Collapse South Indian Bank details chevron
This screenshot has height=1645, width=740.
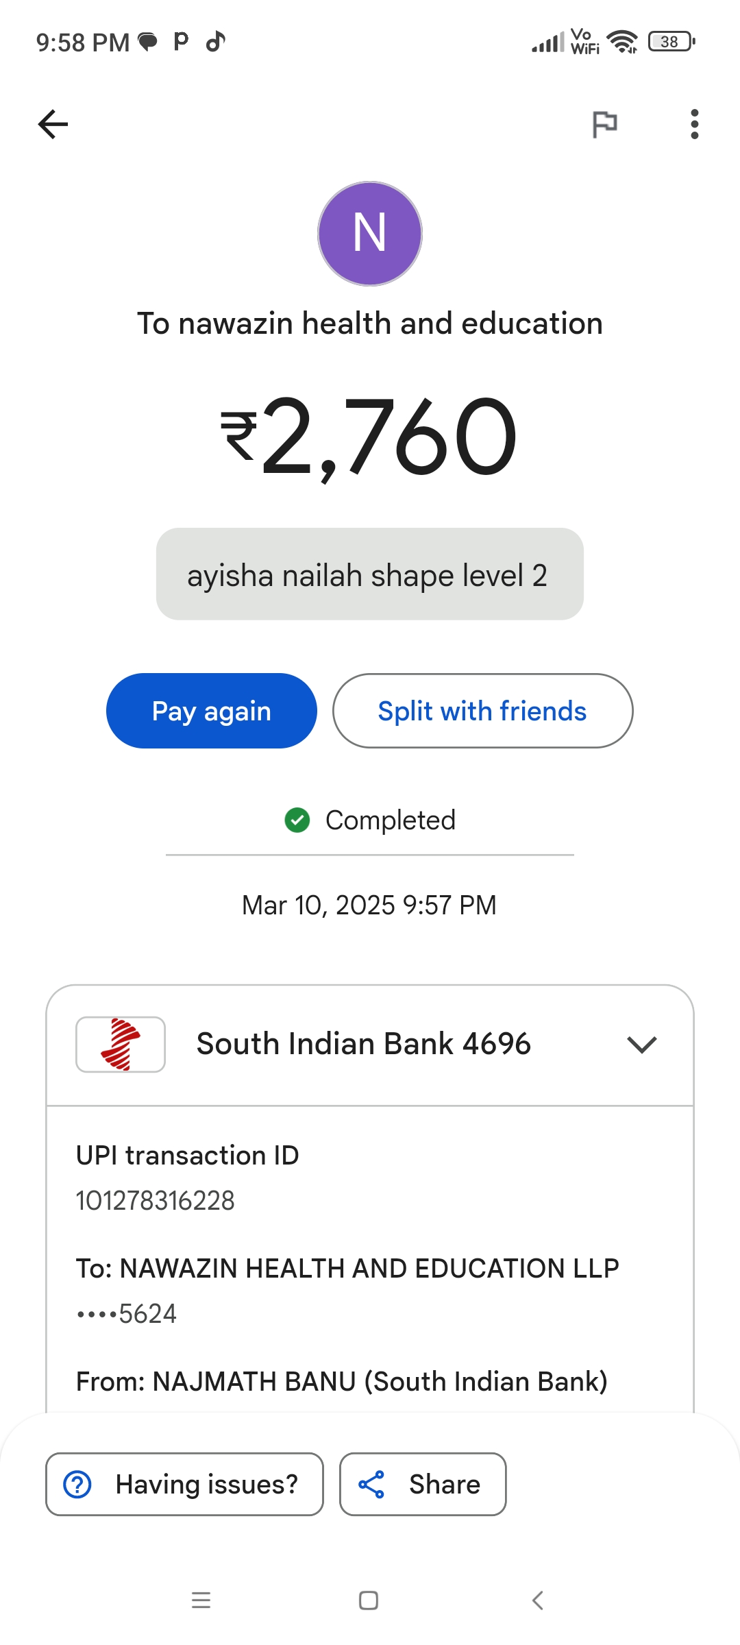[x=641, y=1045]
